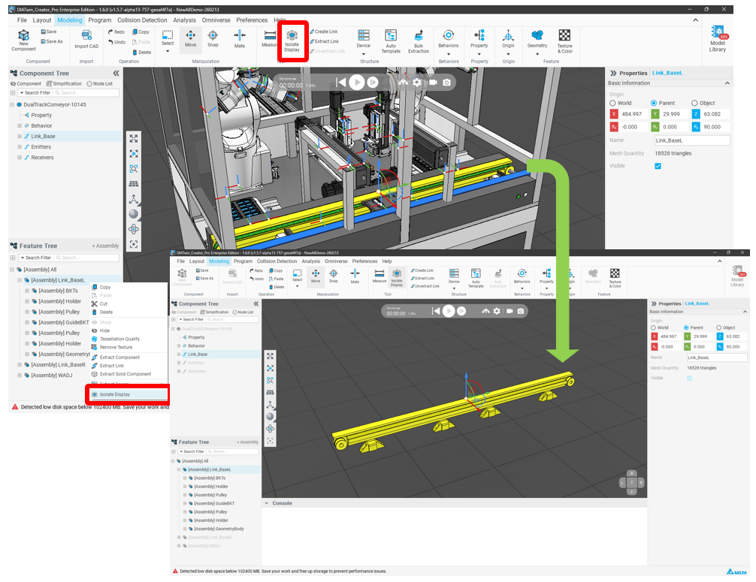The height and width of the screenshot is (582, 756).
Task: Take snapshot with camera icon in upper viewport
Action: click(x=447, y=83)
